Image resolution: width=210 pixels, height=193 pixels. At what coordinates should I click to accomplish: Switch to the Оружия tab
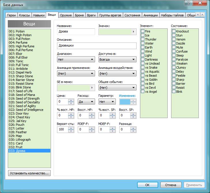click(66, 15)
